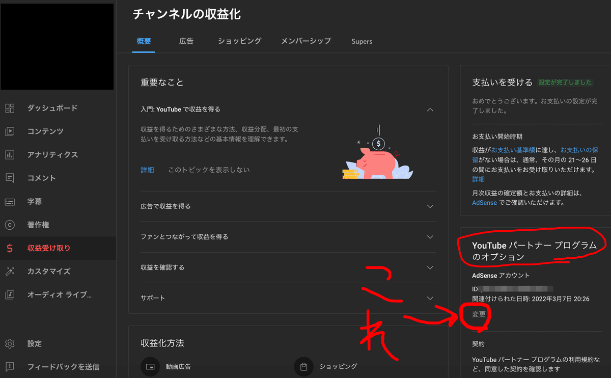Click the 契約 heading in options card
The height and width of the screenshot is (378, 611).
[x=479, y=344]
